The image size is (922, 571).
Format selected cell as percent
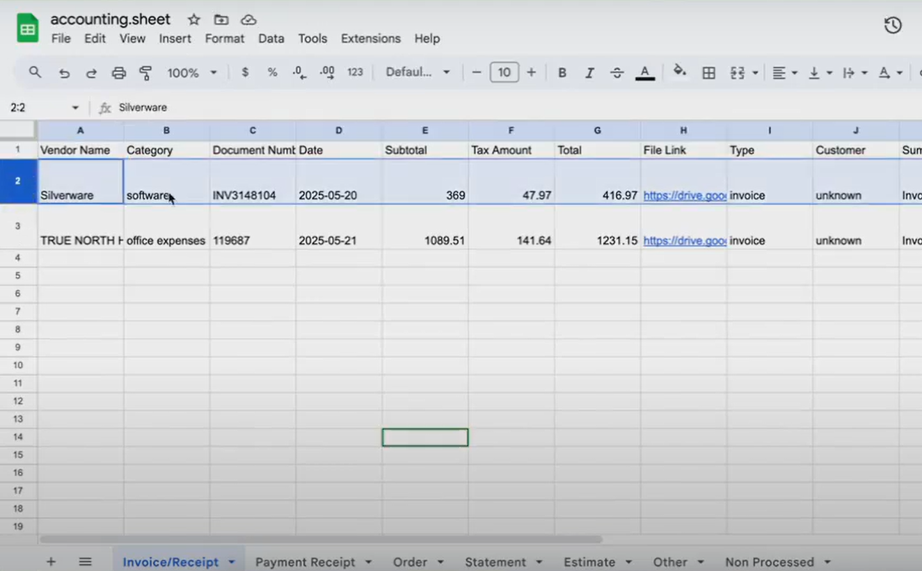coord(272,72)
